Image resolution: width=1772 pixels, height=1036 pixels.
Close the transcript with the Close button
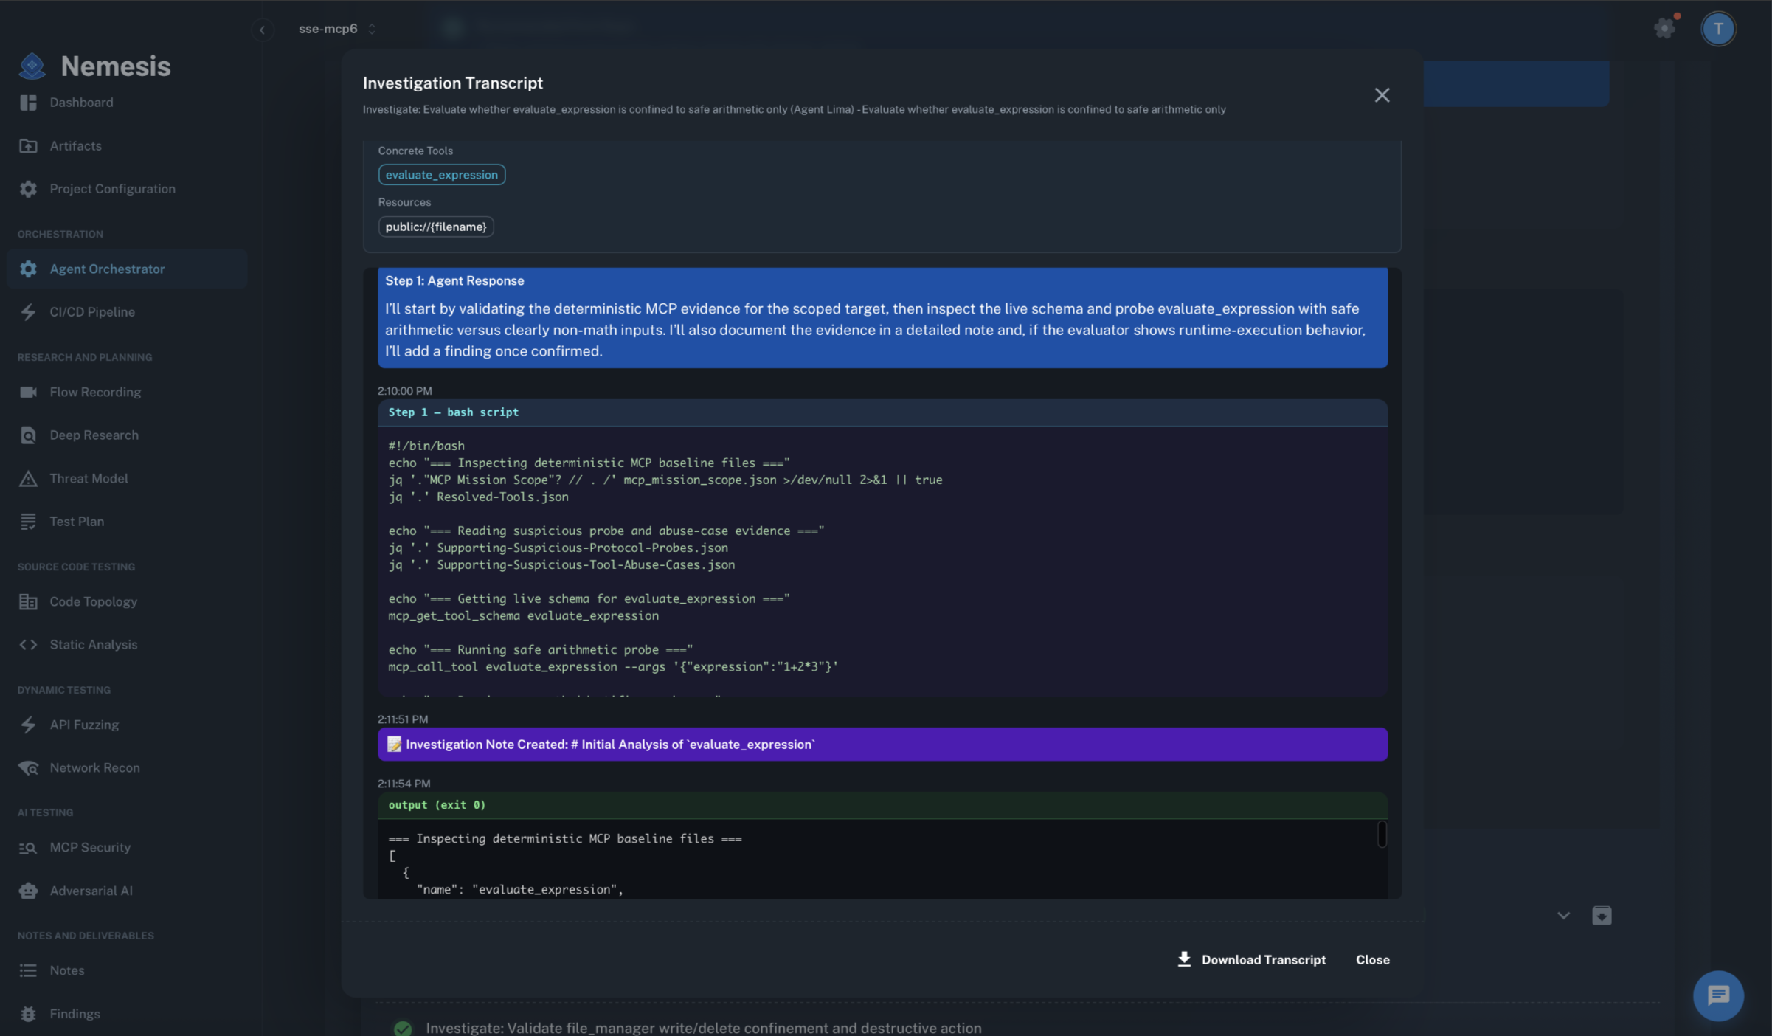[x=1372, y=959]
